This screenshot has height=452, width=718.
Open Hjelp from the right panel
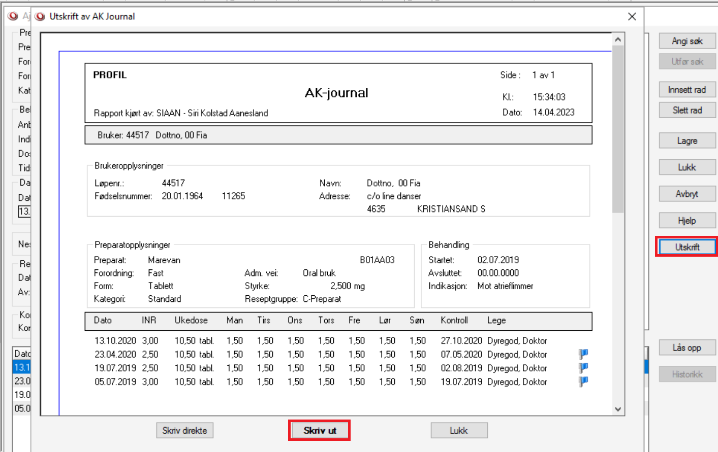pos(687,221)
